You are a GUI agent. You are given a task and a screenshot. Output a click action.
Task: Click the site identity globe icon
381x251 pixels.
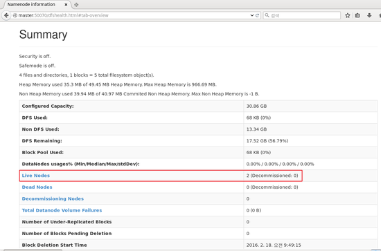[x=15, y=15]
